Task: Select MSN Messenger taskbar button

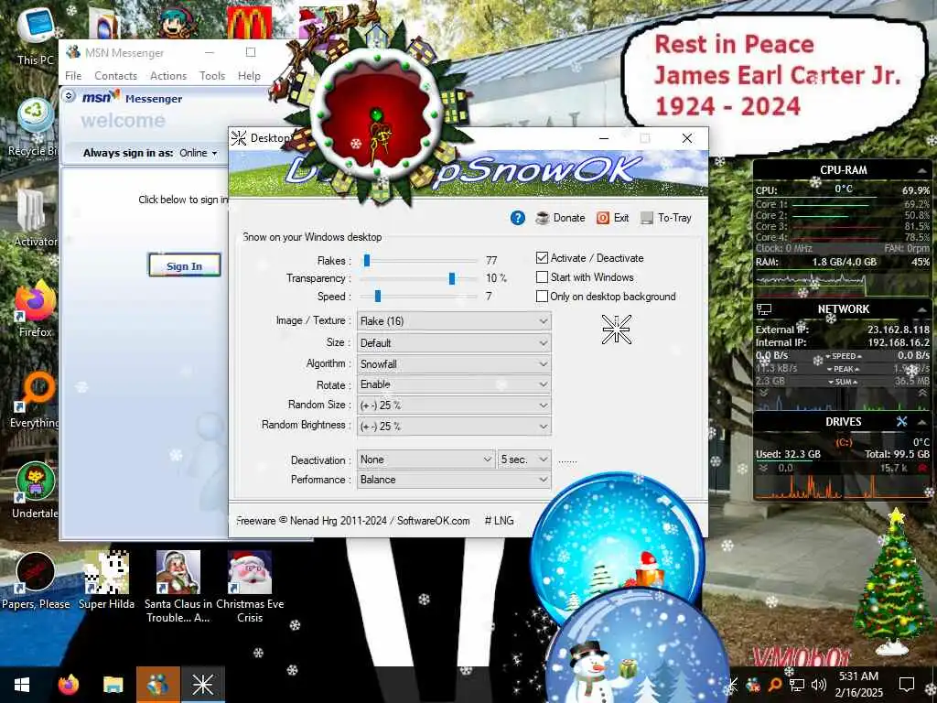Action: pos(157,685)
